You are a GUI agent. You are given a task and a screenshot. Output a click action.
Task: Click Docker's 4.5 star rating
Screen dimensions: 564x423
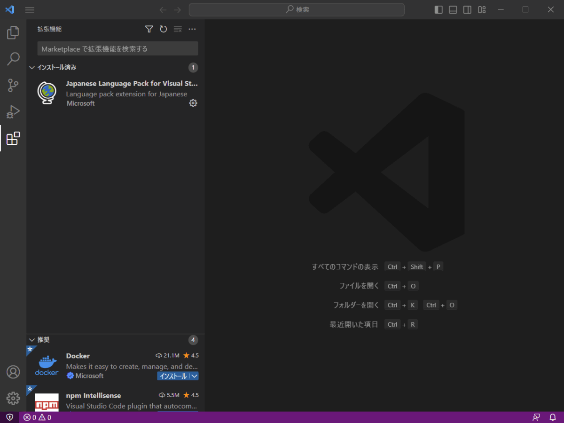(191, 355)
